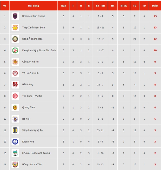
Task: Select the Hà Nội team name
Action: (26, 119)
